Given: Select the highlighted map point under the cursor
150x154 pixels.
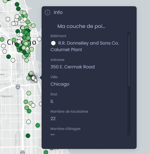Looking at the screenshot, I should [x=34, y=78].
